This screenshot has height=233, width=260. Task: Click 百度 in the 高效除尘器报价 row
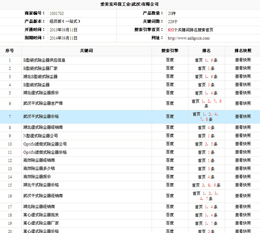pyautogui.click(x=170, y=177)
